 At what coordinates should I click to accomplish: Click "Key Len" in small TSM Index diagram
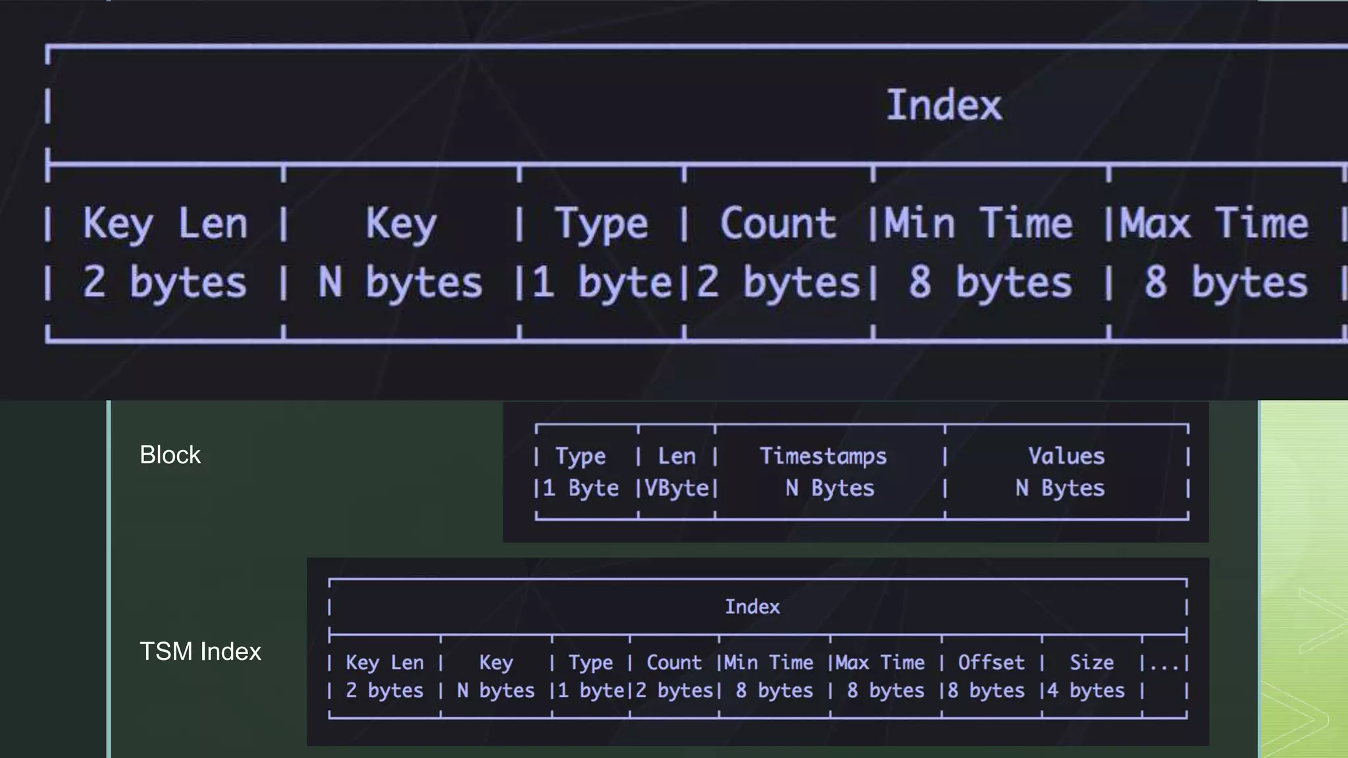(x=385, y=663)
